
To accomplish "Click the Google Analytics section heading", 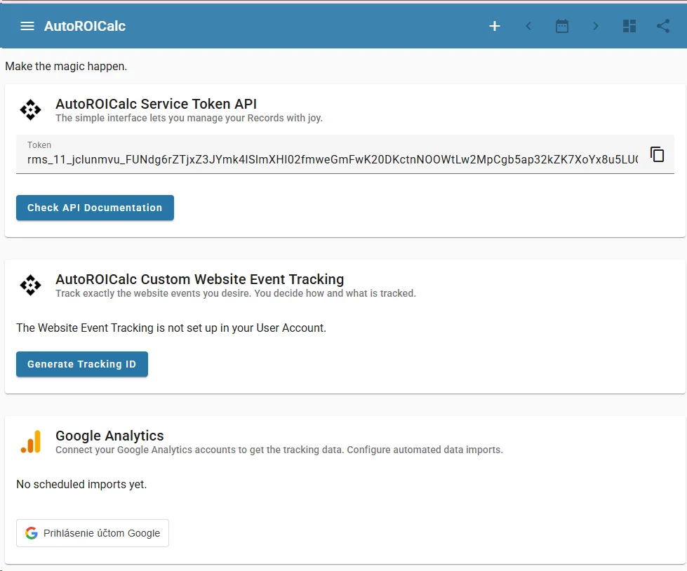I will 109,436.
